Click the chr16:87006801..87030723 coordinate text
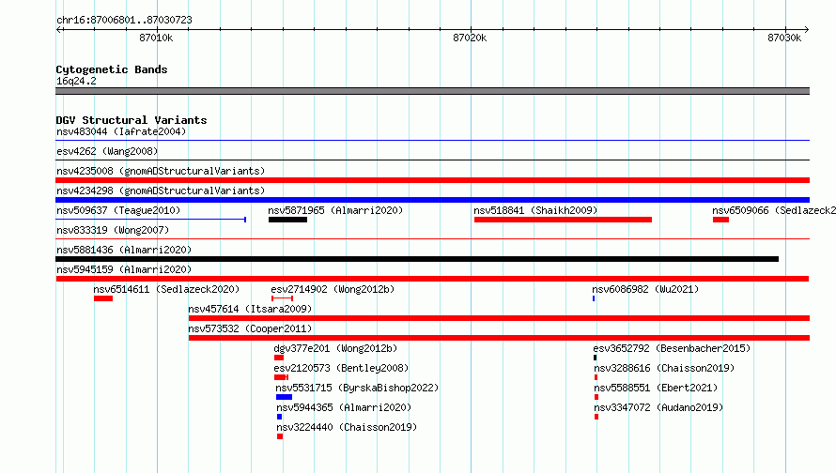Screen dimensions: 836x473 [x=124, y=20]
